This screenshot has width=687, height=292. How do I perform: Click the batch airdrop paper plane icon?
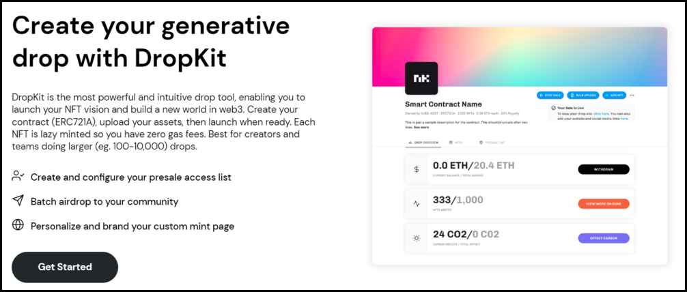tap(18, 201)
